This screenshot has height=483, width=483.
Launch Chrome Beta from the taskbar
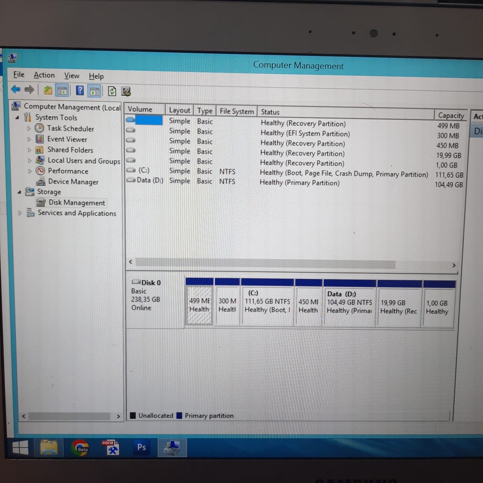point(80,448)
